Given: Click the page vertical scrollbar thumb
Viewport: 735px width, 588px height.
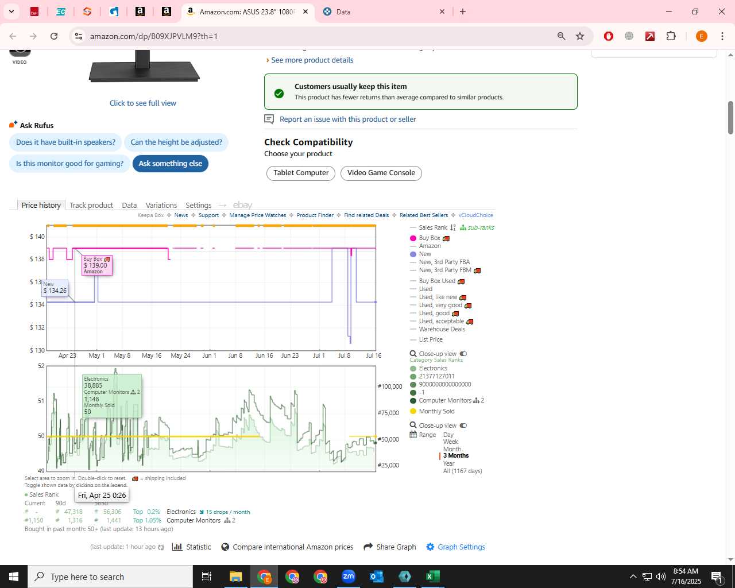Looking at the screenshot, I should pos(730,118).
